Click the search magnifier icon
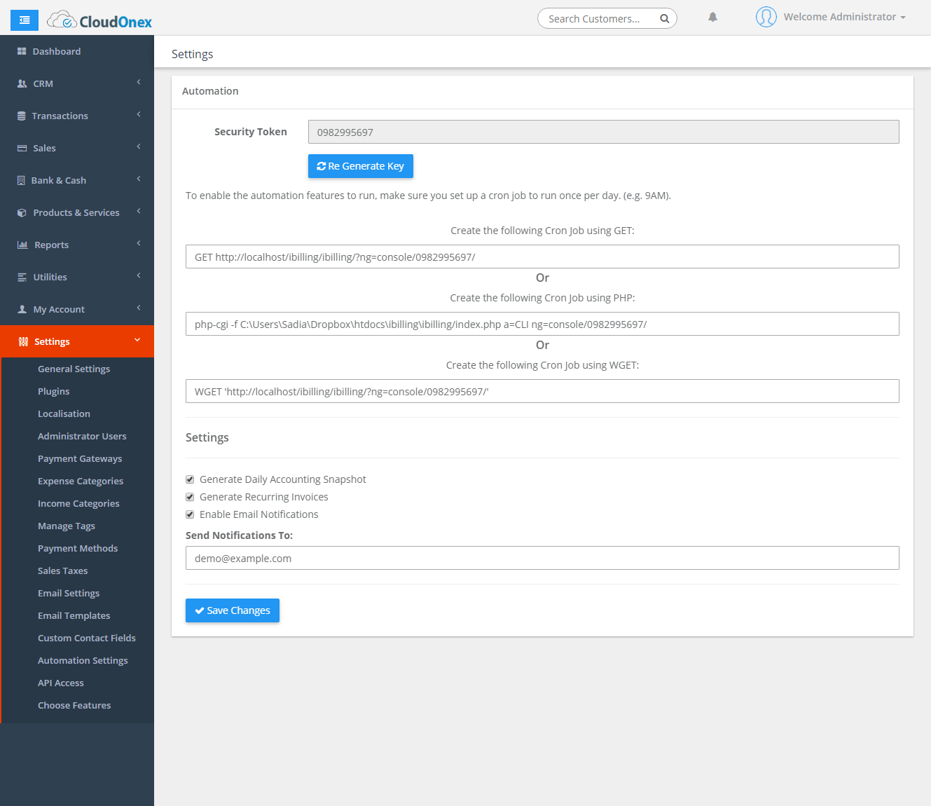Screen dimensions: 931x806 (x=664, y=19)
